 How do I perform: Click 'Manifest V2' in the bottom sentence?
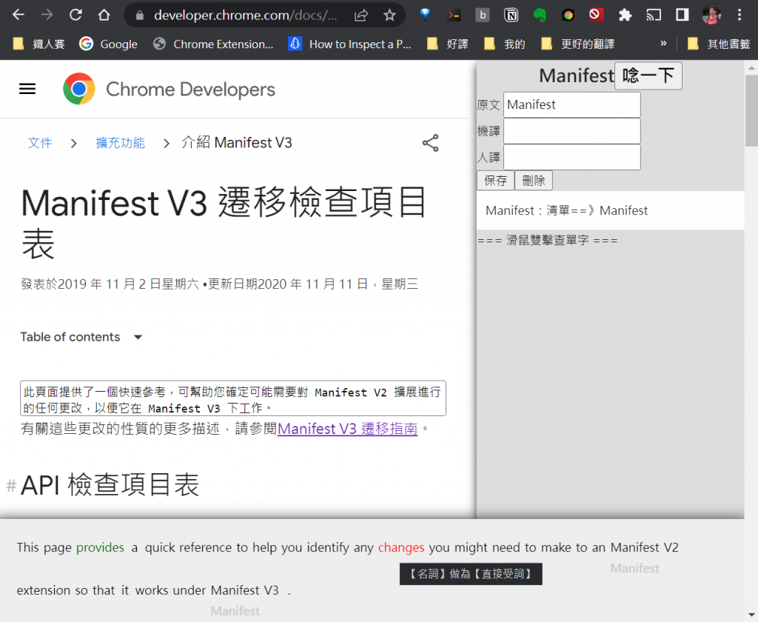[645, 547]
